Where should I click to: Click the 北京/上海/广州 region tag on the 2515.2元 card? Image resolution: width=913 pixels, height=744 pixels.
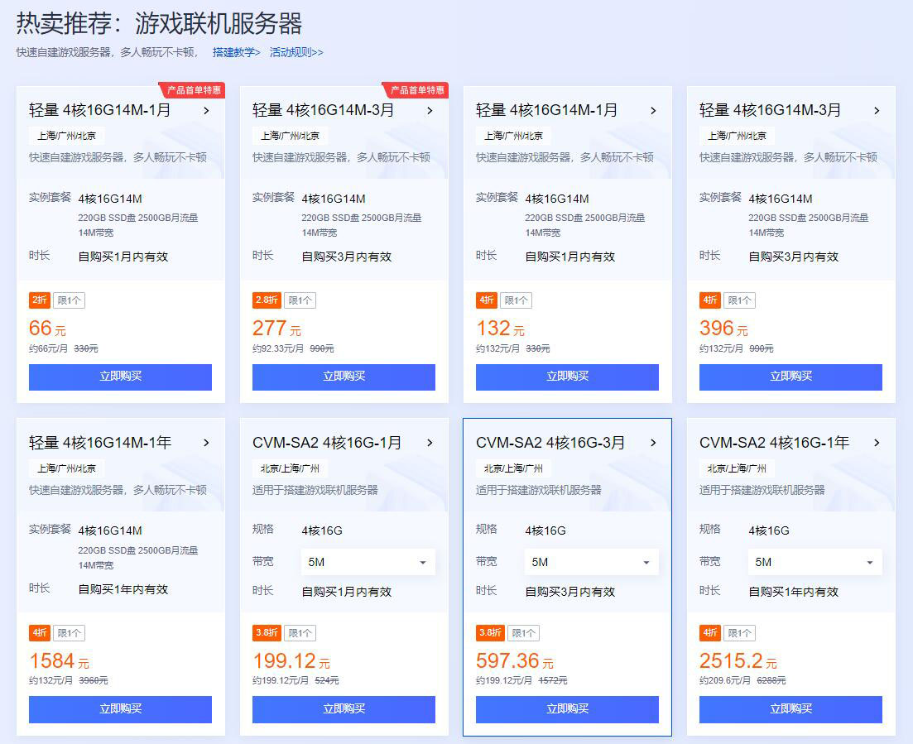[x=738, y=468]
